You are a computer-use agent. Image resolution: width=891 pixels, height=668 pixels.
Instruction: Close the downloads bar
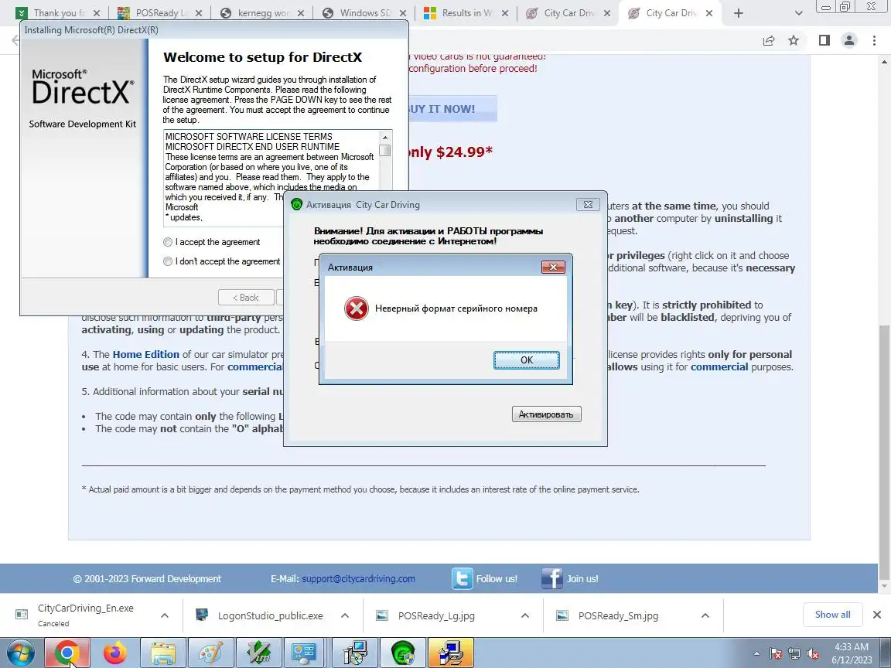(x=877, y=615)
